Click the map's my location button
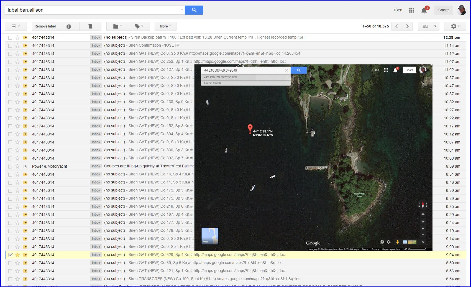This screenshot has width=471, height=287. click(x=423, y=221)
